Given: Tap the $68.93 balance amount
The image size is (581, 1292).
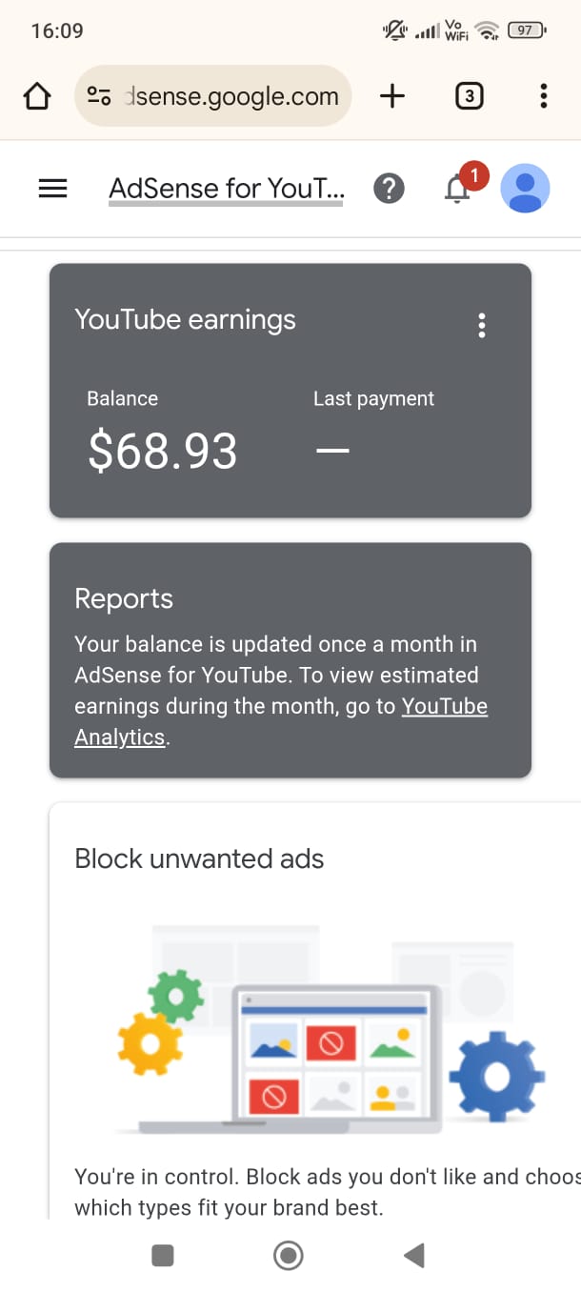Looking at the screenshot, I should 162,451.
